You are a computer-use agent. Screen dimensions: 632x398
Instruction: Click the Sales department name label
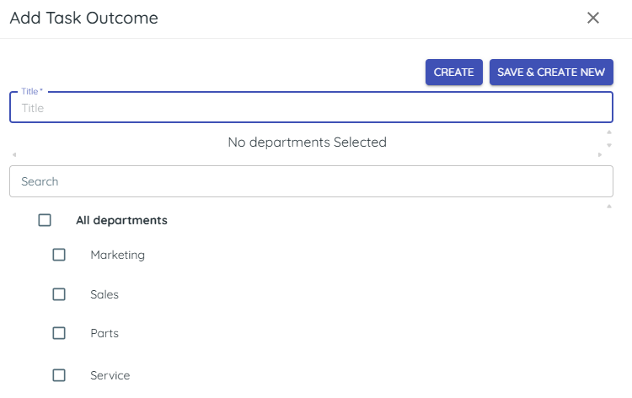coord(104,294)
